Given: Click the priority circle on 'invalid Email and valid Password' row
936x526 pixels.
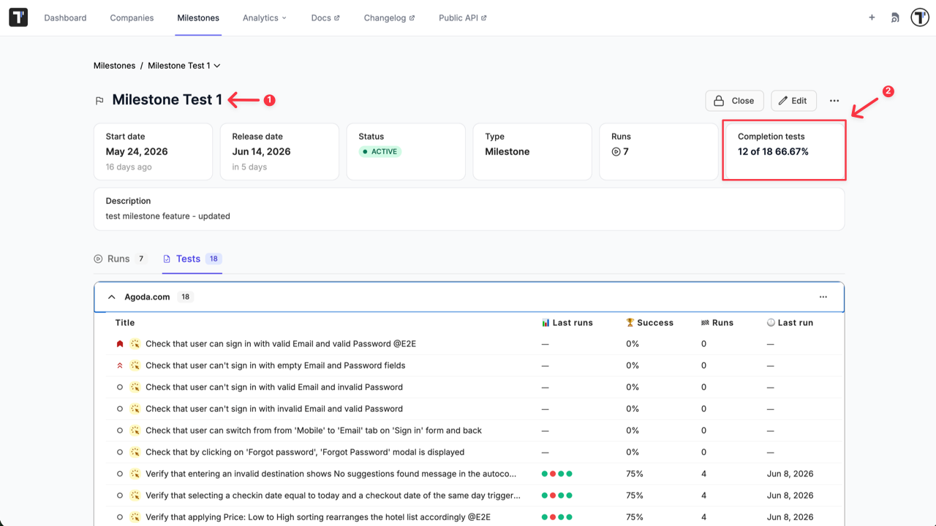Looking at the screenshot, I should [x=120, y=408].
